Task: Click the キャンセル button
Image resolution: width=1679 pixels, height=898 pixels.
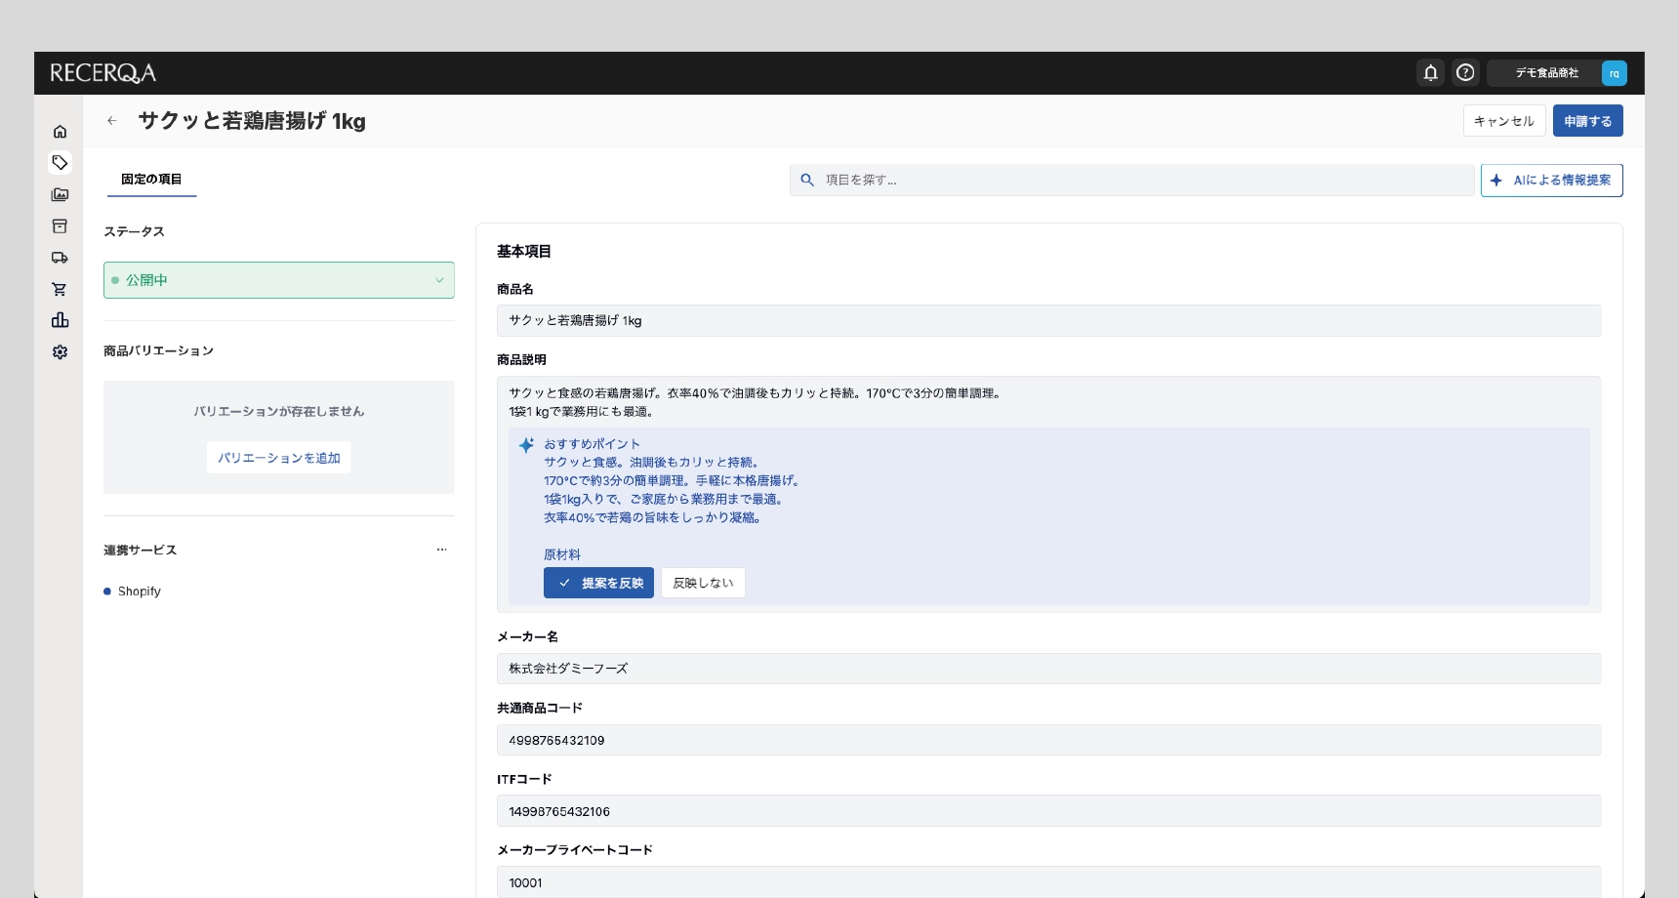Action: pyautogui.click(x=1503, y=121)
